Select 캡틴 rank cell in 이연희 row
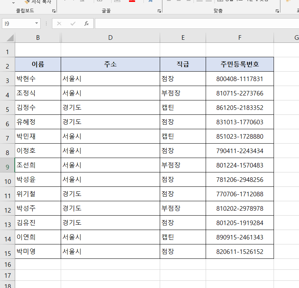This screenshot has width=299, height=288. 183,237
